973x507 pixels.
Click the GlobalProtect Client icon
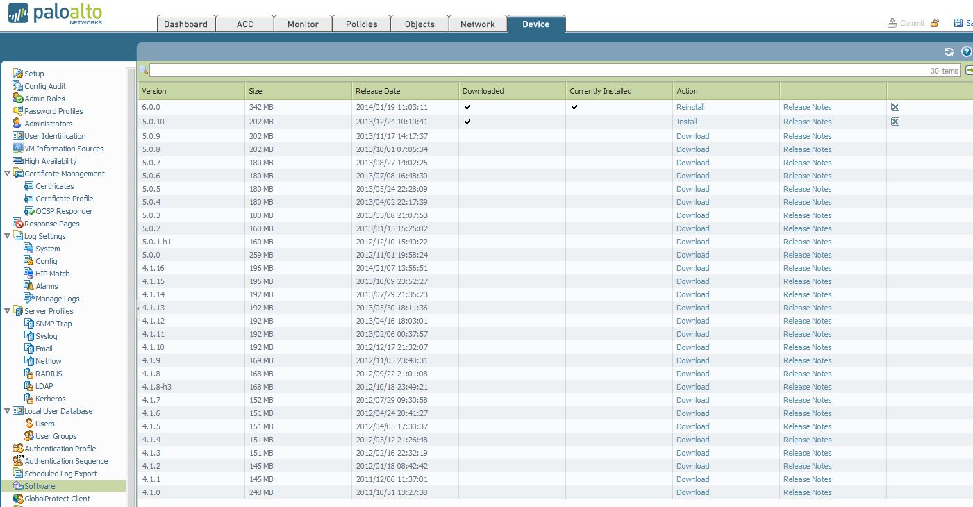coord(18,499)
